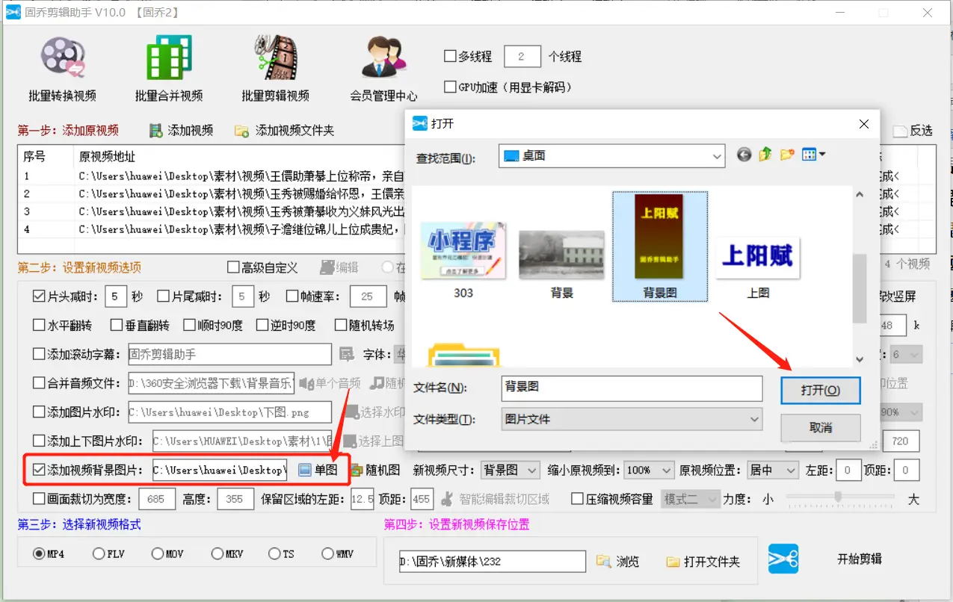953x602 pixels.
Task: Click the scrolling subtitle settings icon
Action: pyautogui.click(x=346, y=354)
